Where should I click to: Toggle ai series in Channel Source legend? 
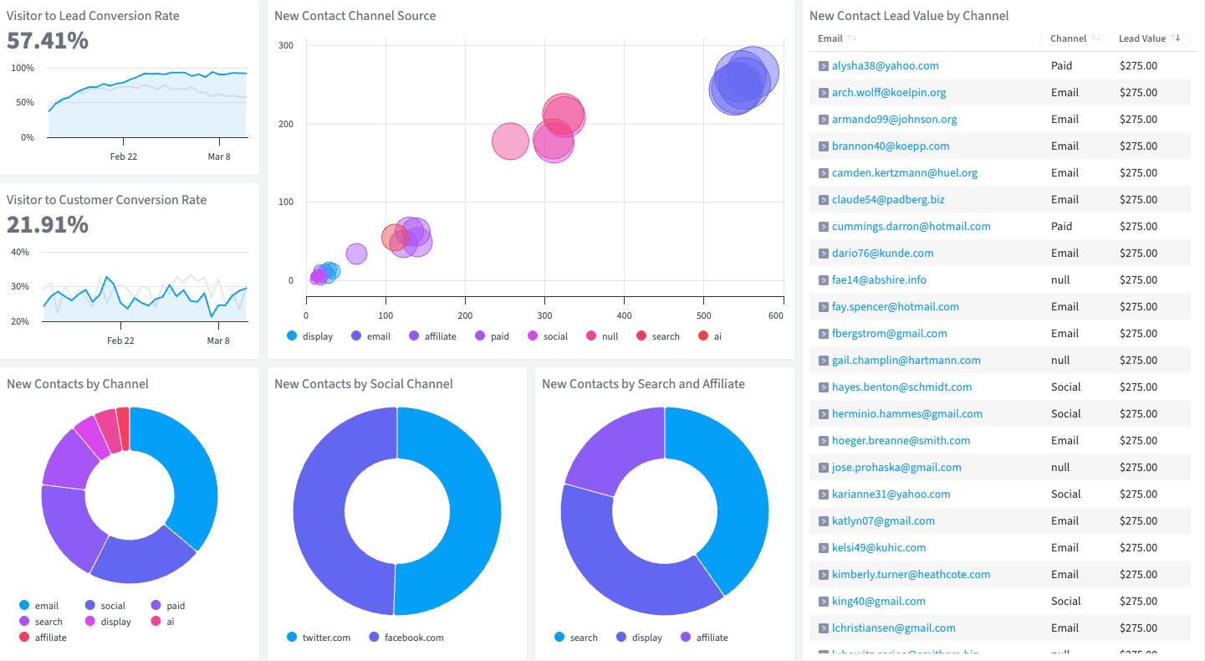[x=709, y=336]
